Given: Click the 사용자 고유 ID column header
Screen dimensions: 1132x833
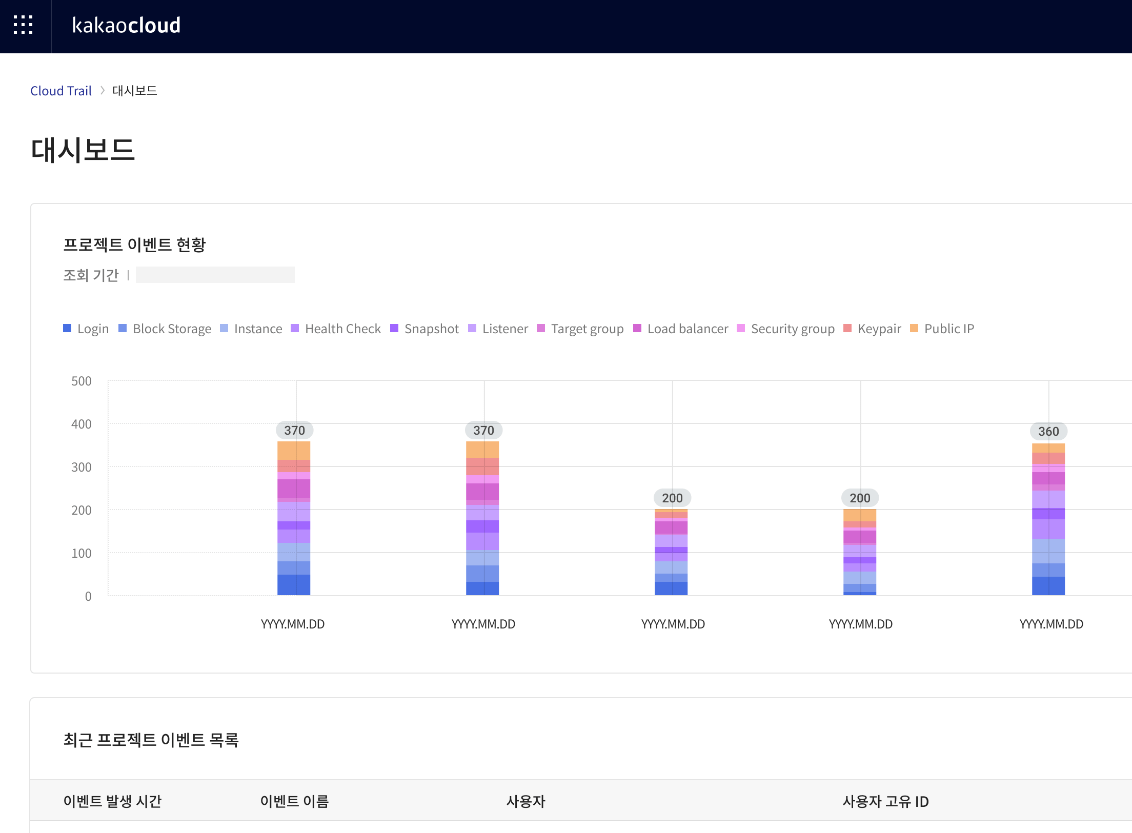Looking at the screenshot, I should [x=885, y=801].
